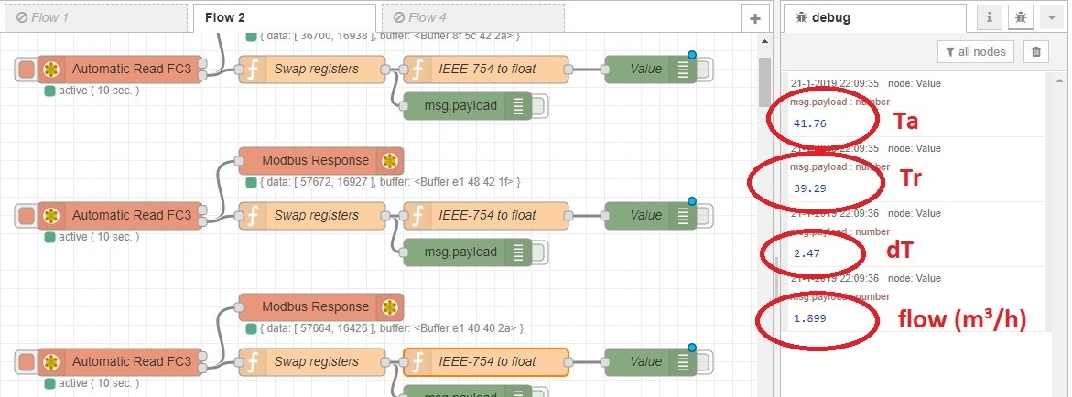Toggle the top msg.payload debug node button

click(540, 106)
